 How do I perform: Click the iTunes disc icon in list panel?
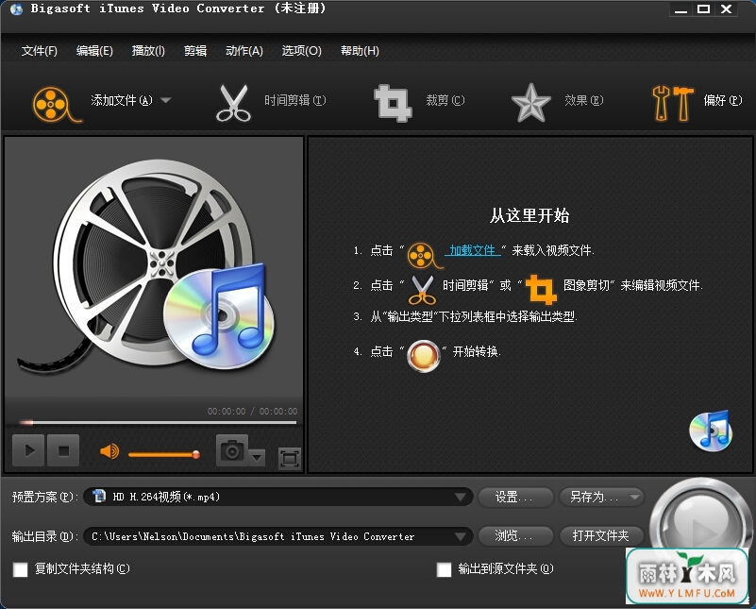pyautogui.click(x=711, y=431)
